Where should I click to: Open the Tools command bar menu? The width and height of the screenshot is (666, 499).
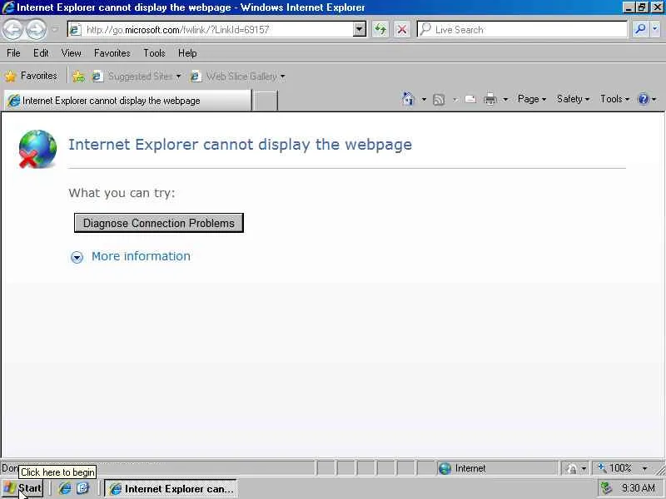(x=614, y=99)
